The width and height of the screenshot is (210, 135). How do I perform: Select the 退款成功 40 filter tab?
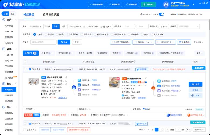(x=132, y=53)
